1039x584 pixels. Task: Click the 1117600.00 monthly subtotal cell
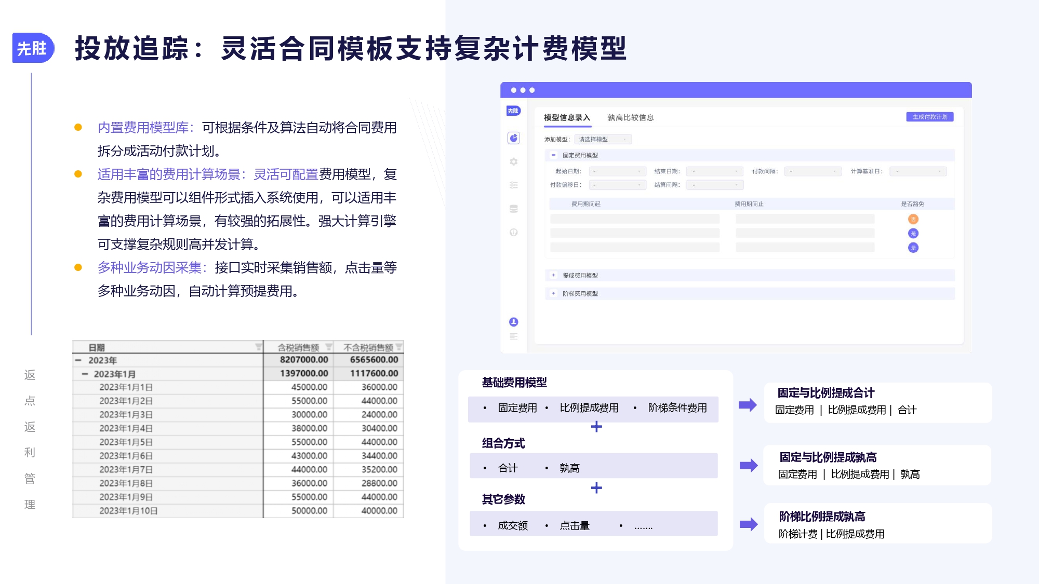point(368,373)
